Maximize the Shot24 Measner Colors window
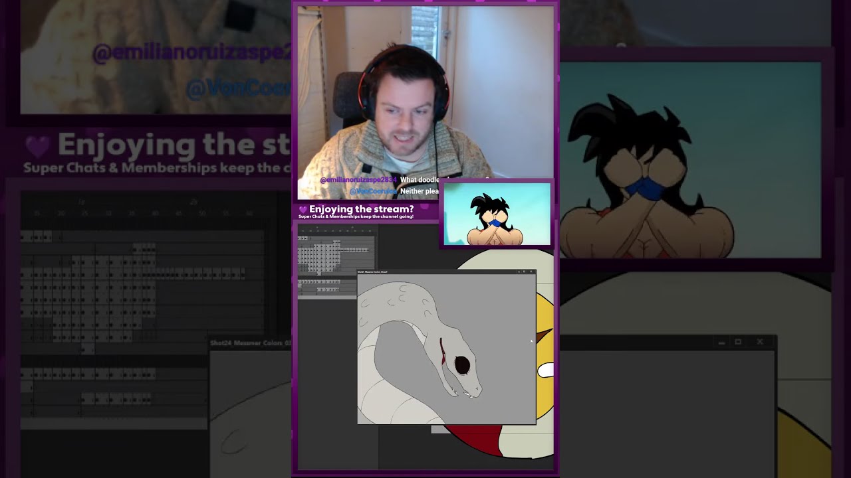Viewport: 851px width, 478px height. [x=525, y=272]
